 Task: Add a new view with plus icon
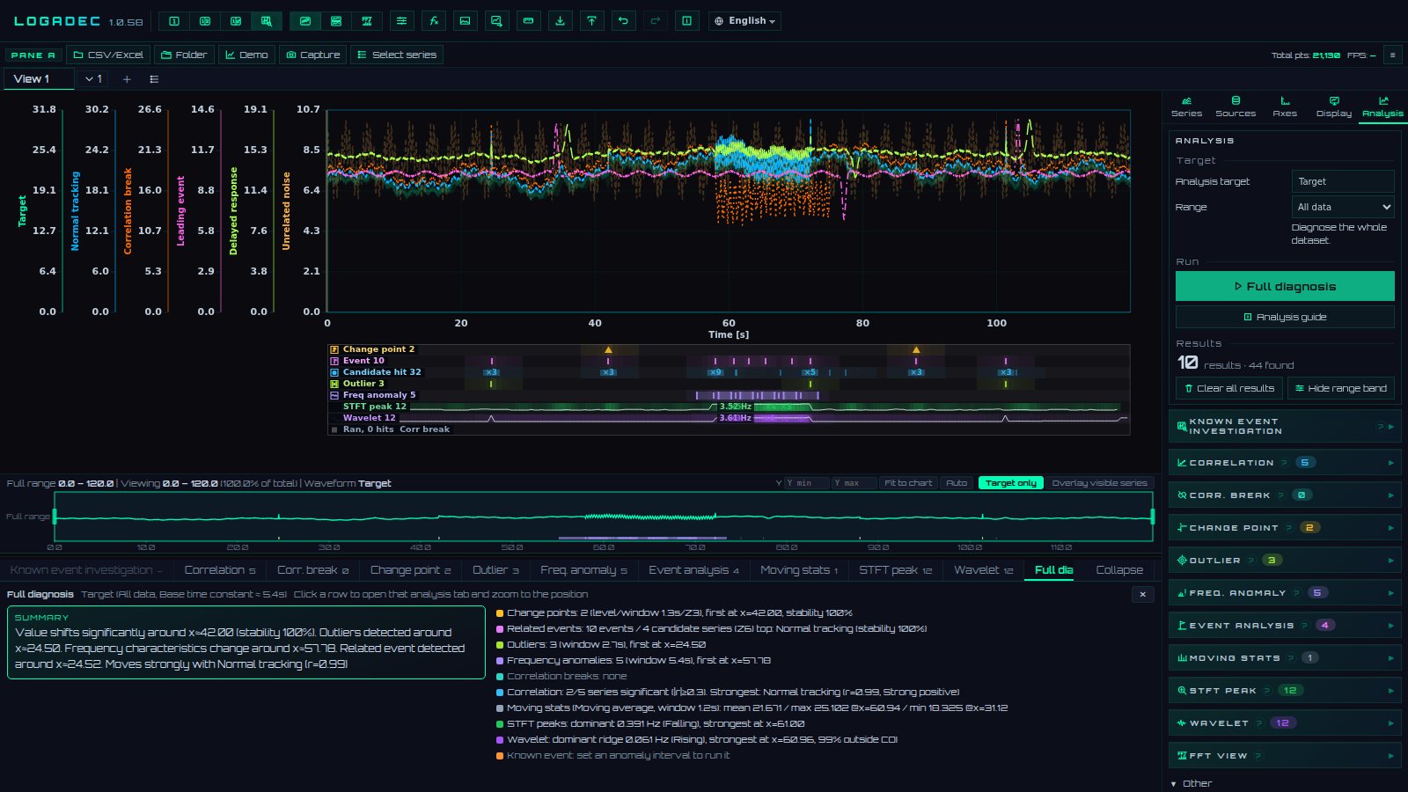127,79
